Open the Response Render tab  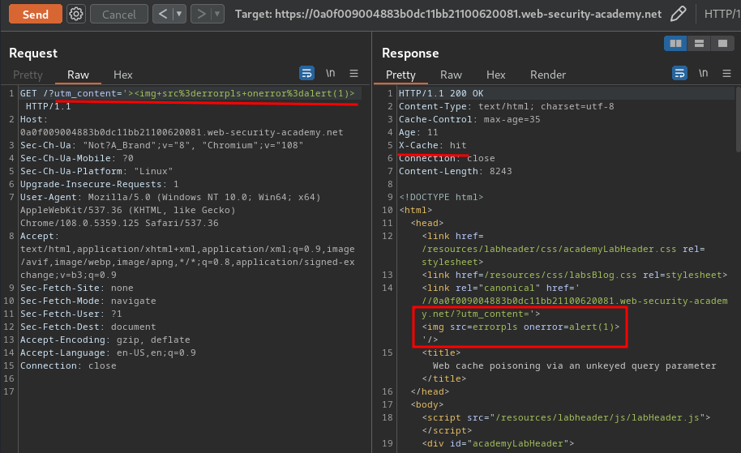pyautogui.click(x=548, y=75)
